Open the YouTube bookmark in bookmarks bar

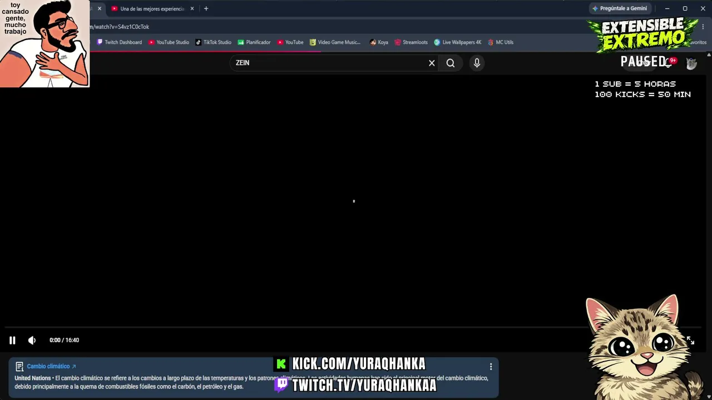pyautogui.click(x=290, y=42)
